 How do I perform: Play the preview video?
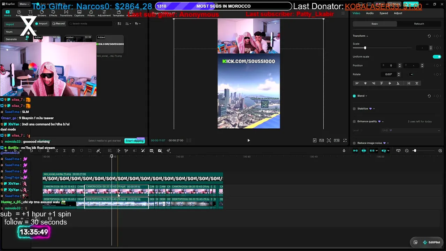coord(248,140)
